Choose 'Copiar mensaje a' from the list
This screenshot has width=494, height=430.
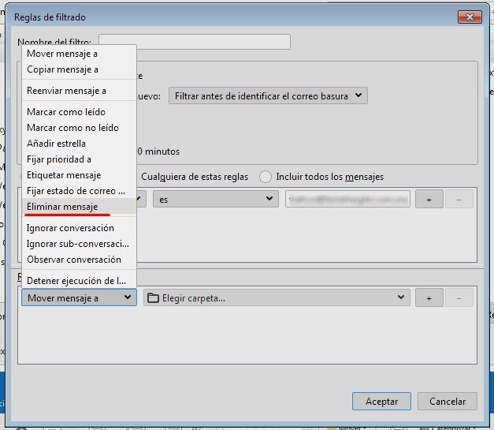point(79,69)
